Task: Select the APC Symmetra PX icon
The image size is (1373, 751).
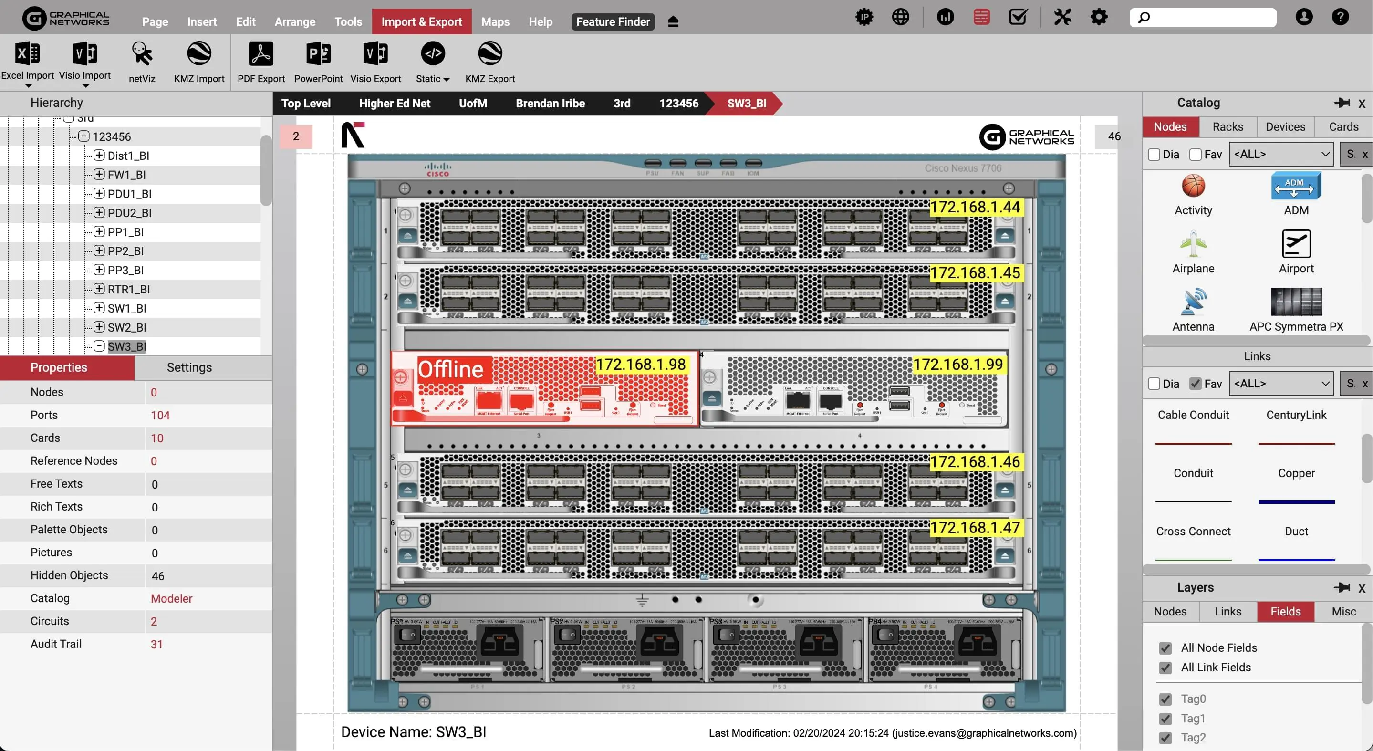Action: 1296,302
